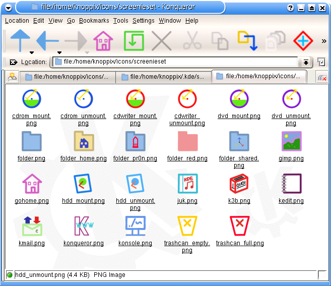Switch to the first file:/home/knoppix/icons/ tab
Image resolution: width=331 pixels, height=286 pixels.
click(68, 77)
